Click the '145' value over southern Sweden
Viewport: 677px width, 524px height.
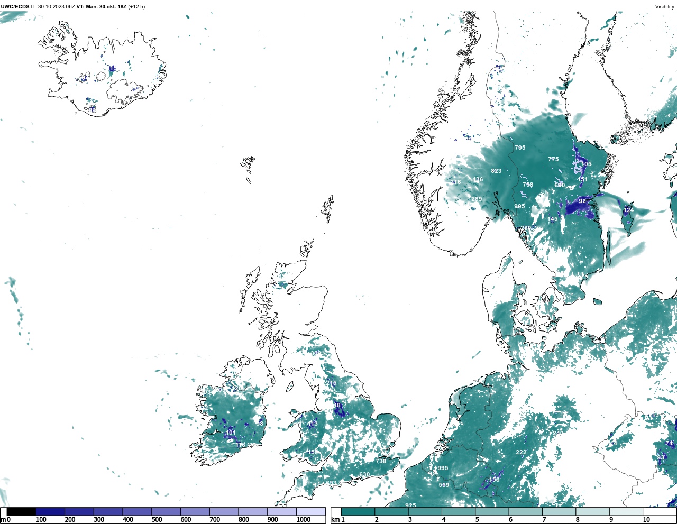coord(552,219)
